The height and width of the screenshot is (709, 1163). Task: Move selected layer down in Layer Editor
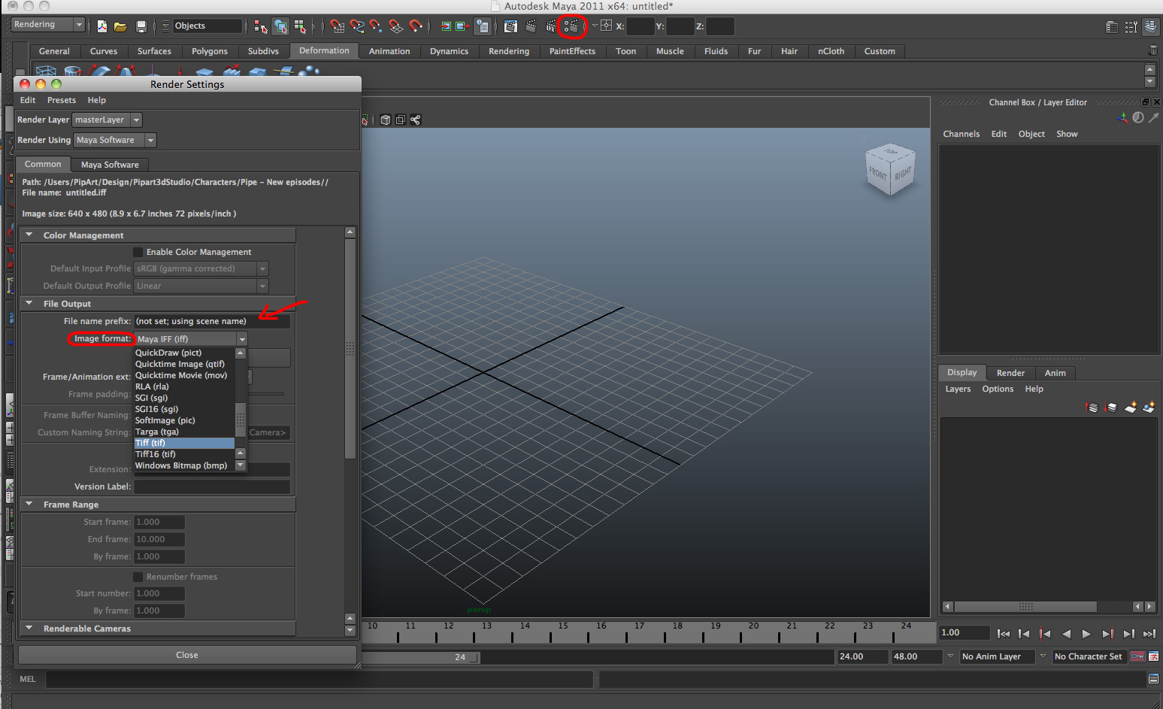[1111, 408]
